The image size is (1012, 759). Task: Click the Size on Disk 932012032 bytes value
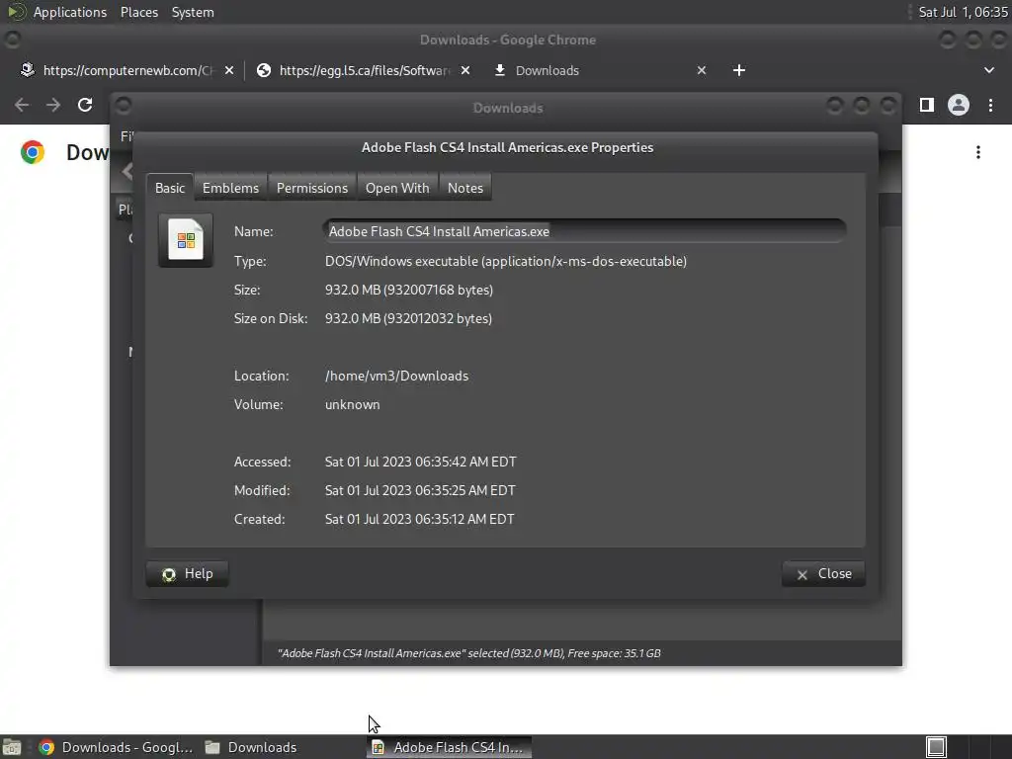(x=408, y=319)
